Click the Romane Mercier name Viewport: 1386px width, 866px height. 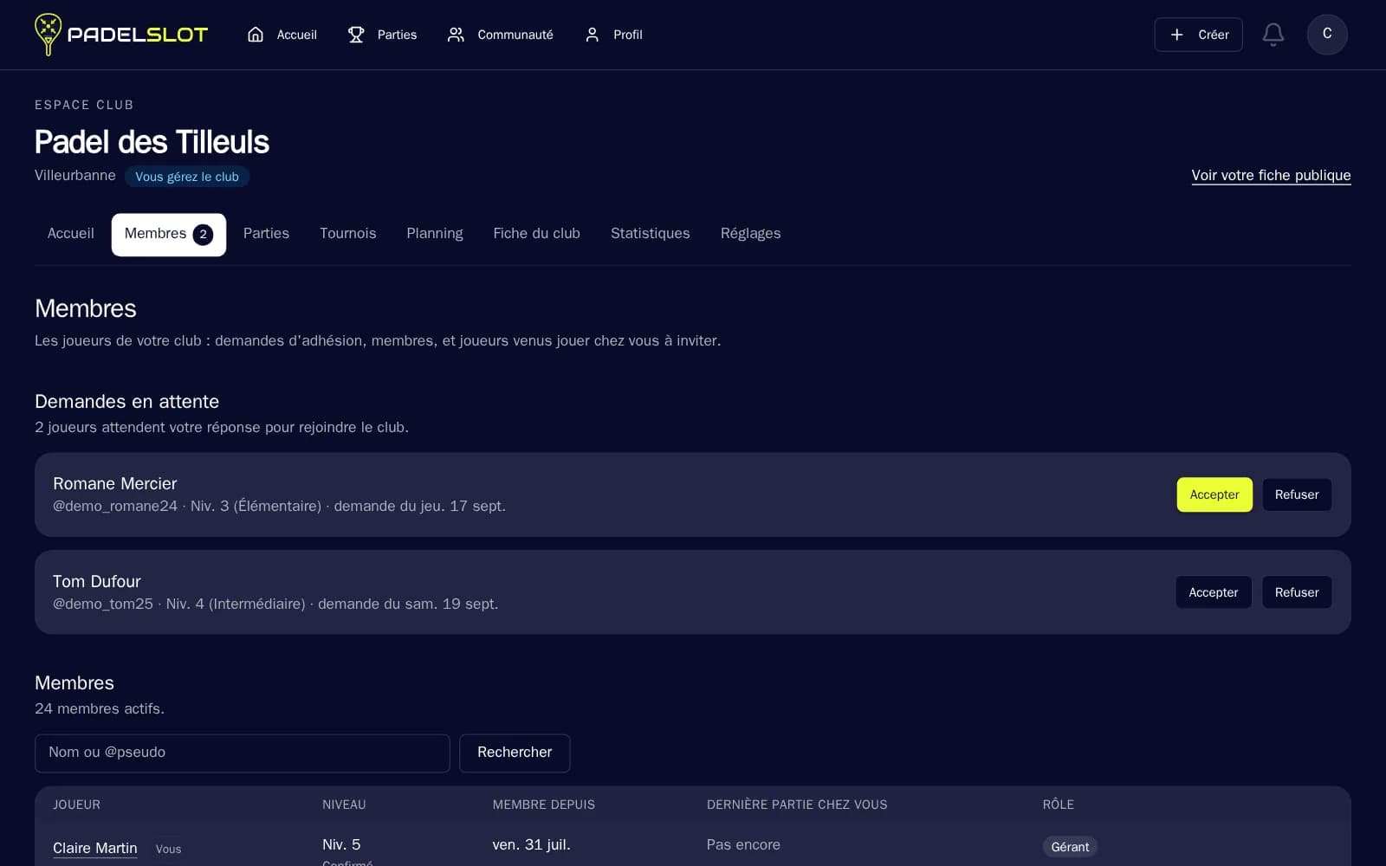point(115,483)
